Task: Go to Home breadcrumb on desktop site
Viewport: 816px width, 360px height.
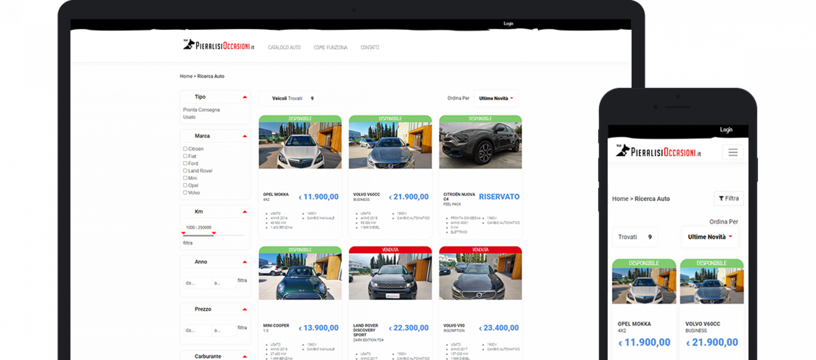Action: (186, 77)
